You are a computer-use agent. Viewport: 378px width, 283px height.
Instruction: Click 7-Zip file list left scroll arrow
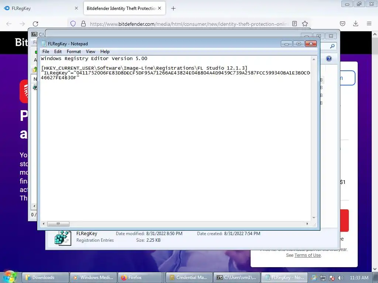(x=34, y=206)
